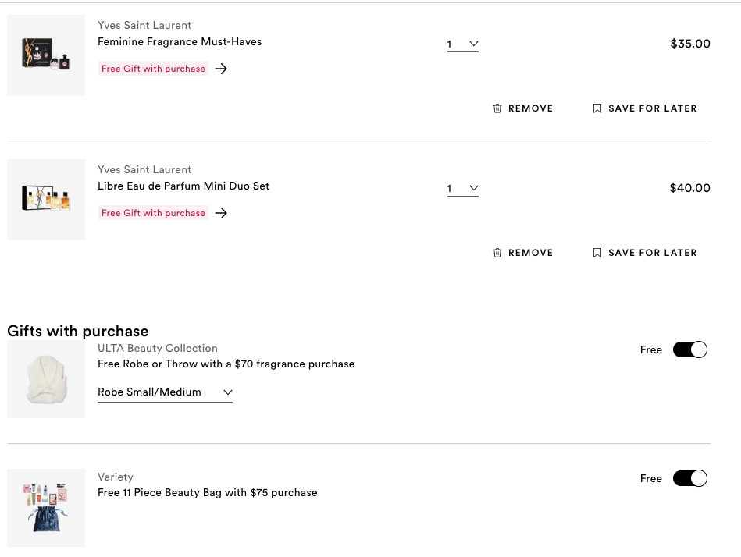Screen dimensions: 741x557
Task: Click the Libre Mini Duo Set product thumbnail
Action: (x=46, y=200)
